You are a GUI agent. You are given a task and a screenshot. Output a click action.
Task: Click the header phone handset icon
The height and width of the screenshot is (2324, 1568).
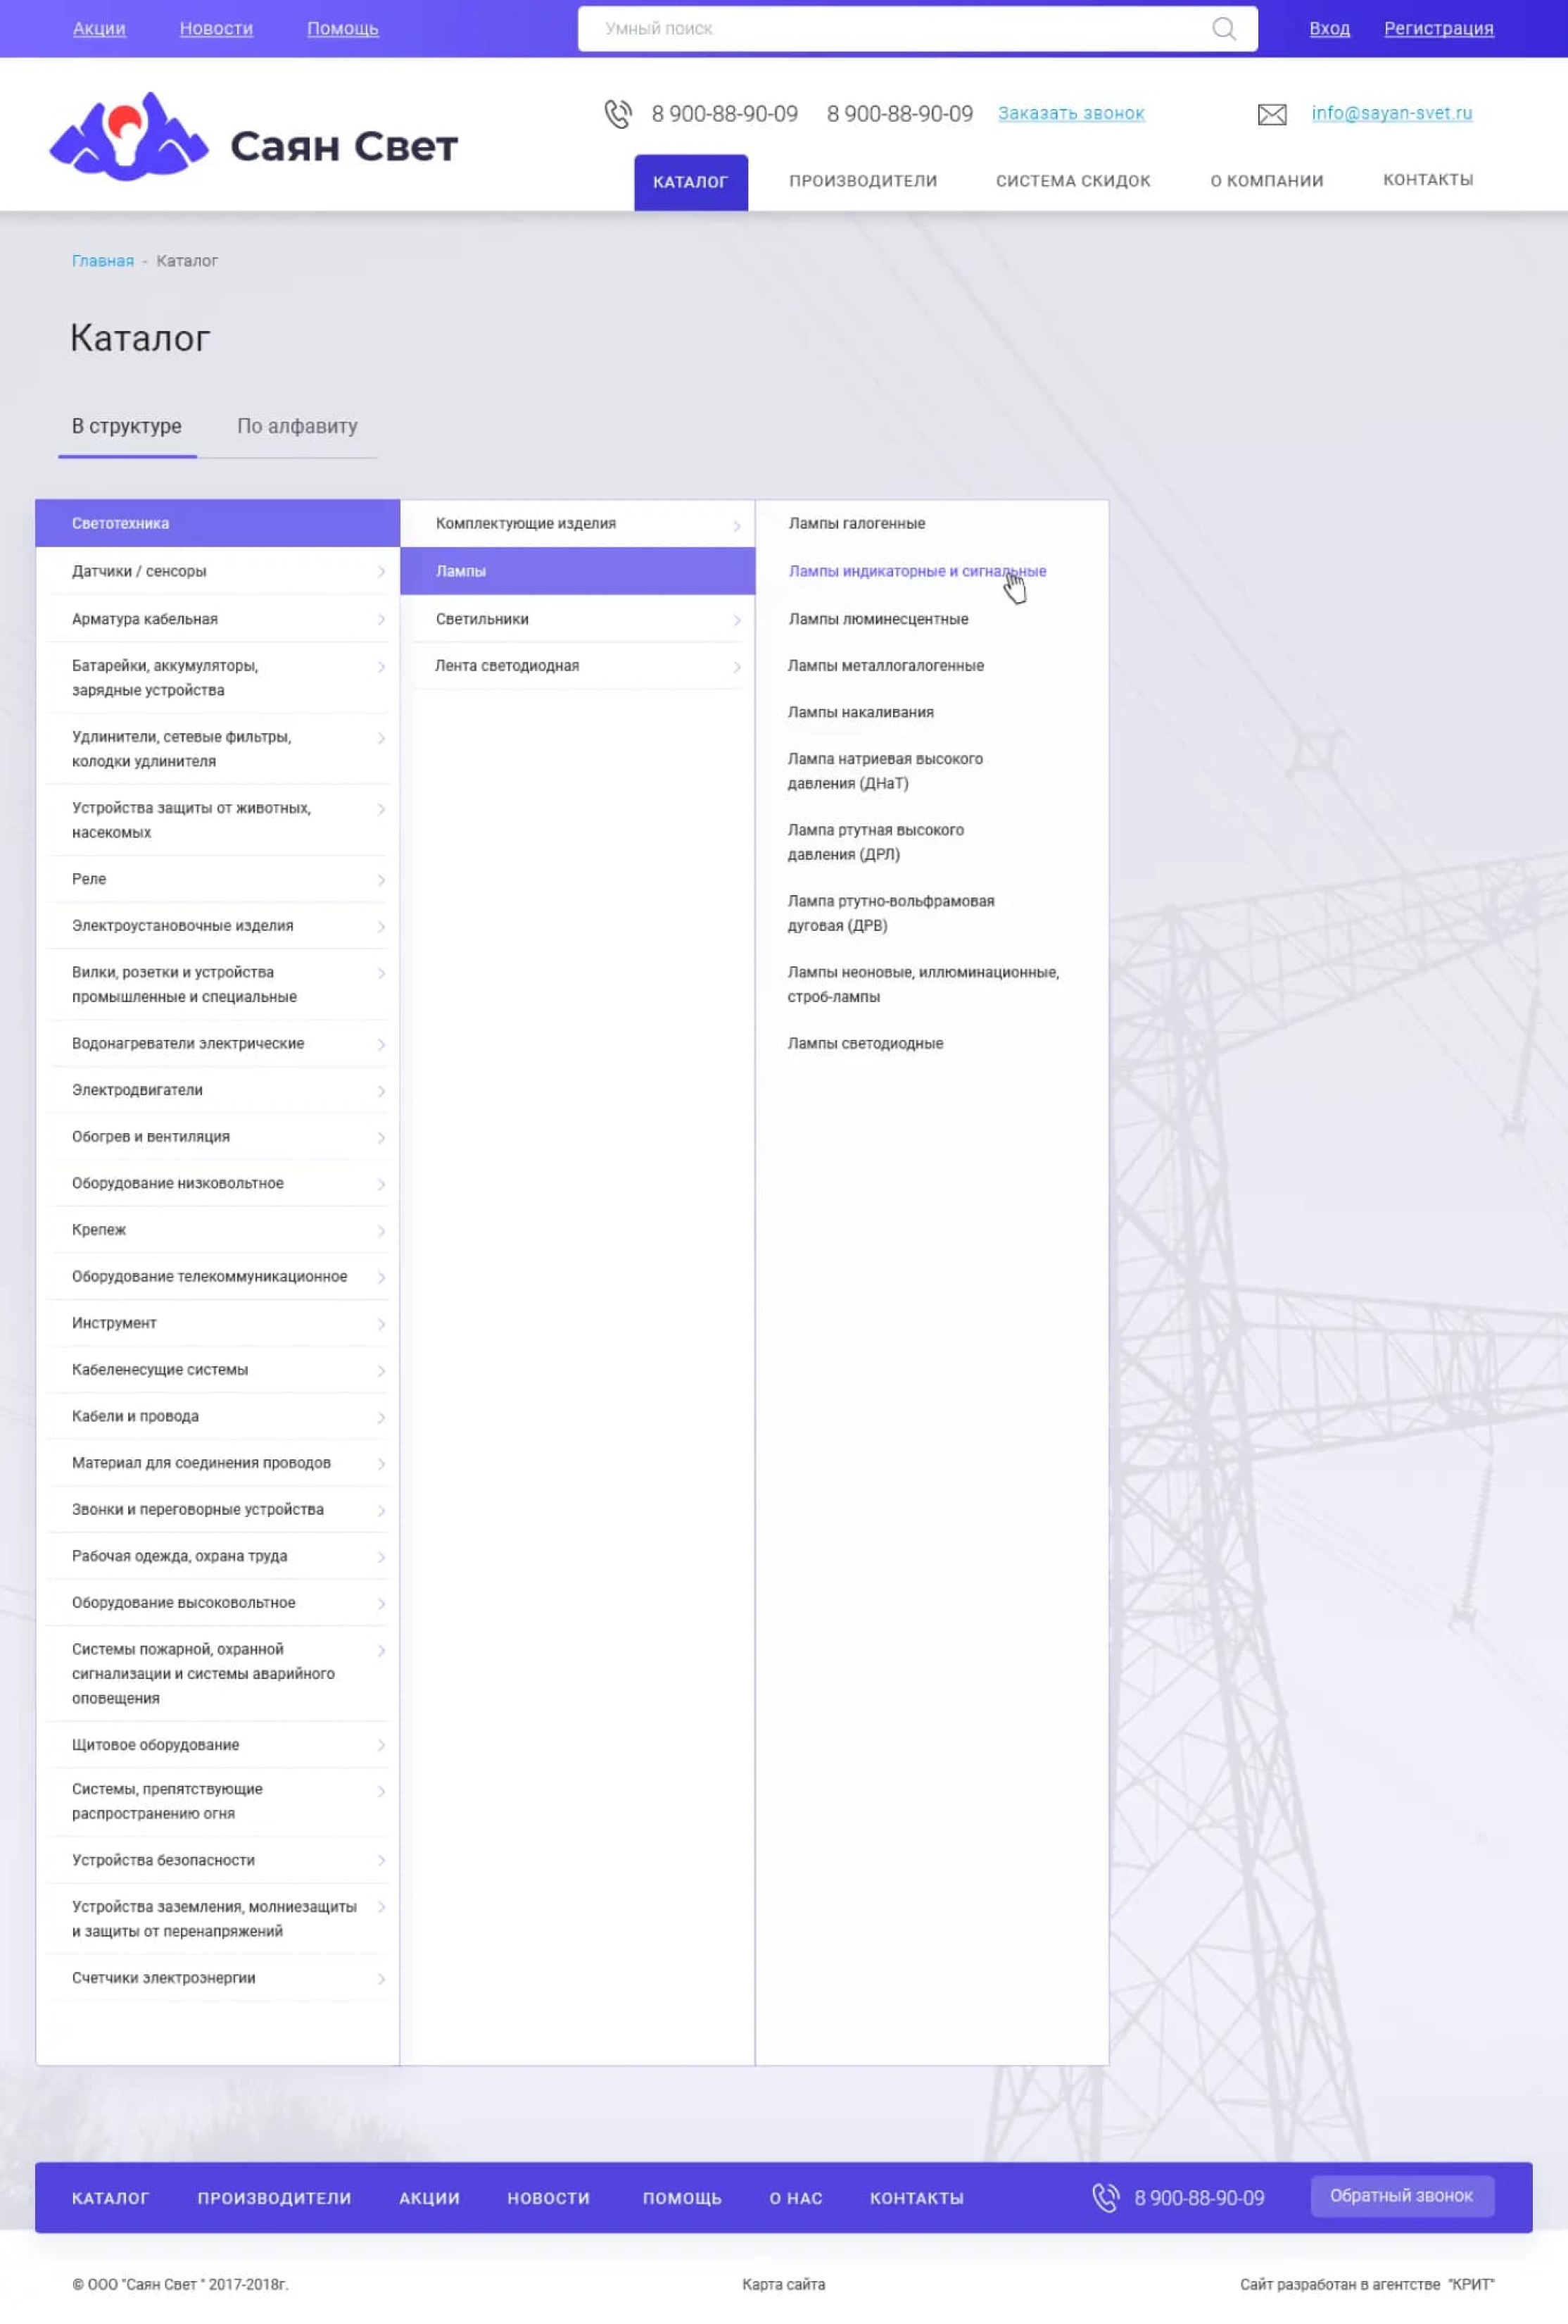(x=618, y=114)
